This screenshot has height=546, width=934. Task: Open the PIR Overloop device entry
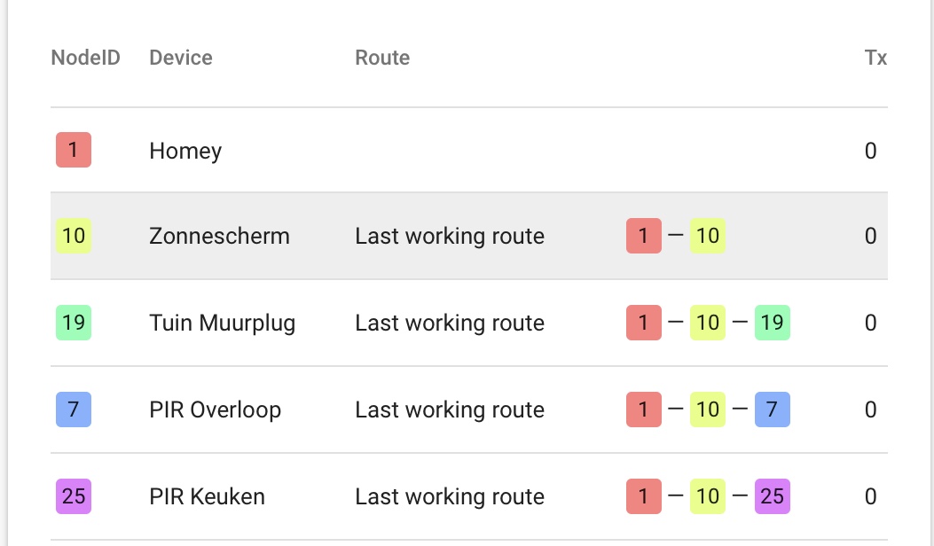(x=215, y=409)
